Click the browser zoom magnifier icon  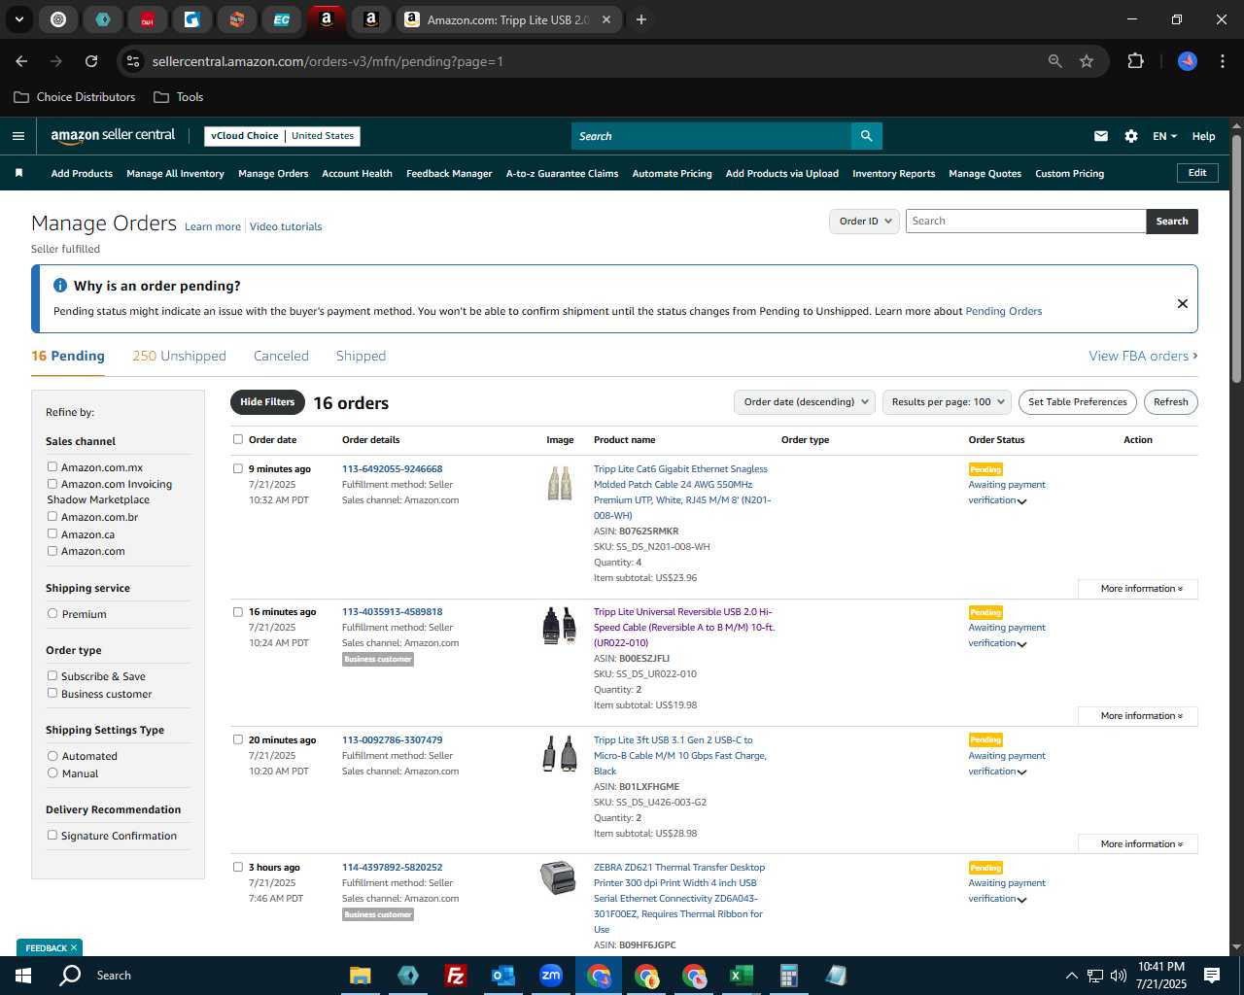click(1055, 61)
